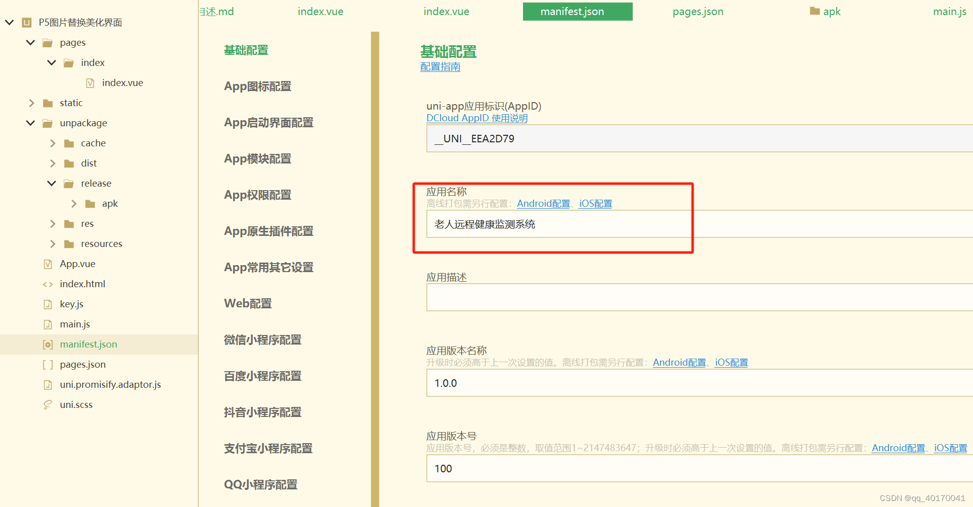Screen dimensions: 973x507
Task: Open App启动界面配置 section
Action: pyautogui.click(x=269, y=123)
